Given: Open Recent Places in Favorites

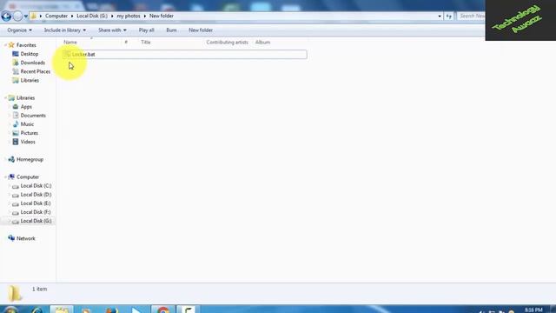Looking at the screenshot, I should click(x=36, y=71).
